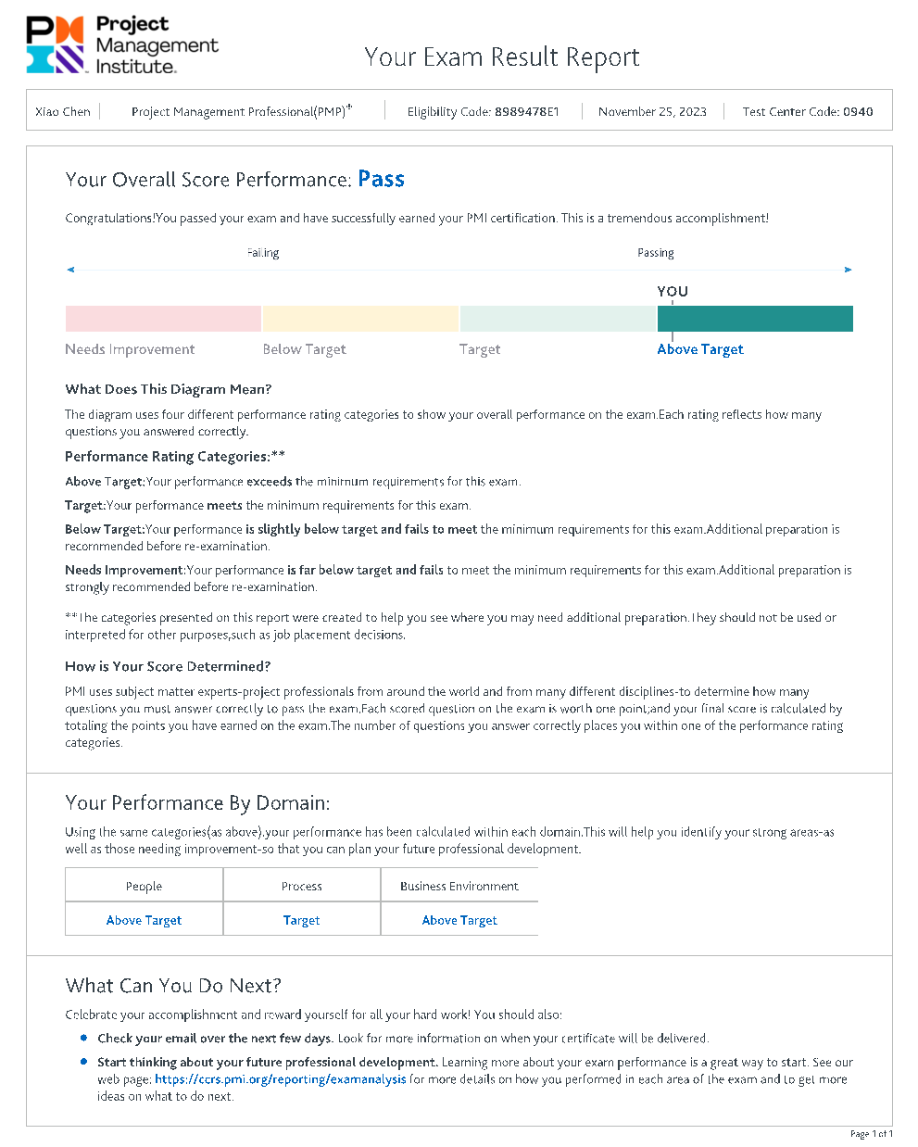Image resolution: width=918 pixels, height=1147 pixels.
Task: Click the blue "Pass" overall result text
Action: tap(381, 179)
